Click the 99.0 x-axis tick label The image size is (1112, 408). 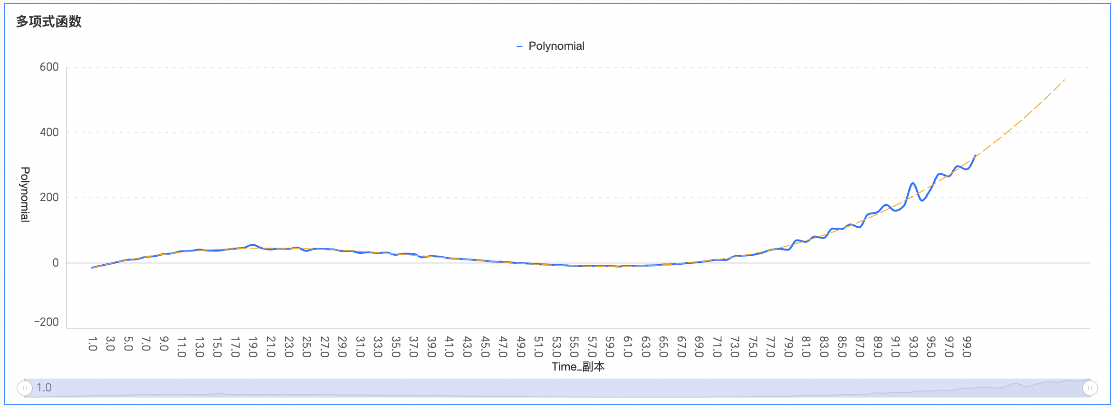tap(967, 347)
